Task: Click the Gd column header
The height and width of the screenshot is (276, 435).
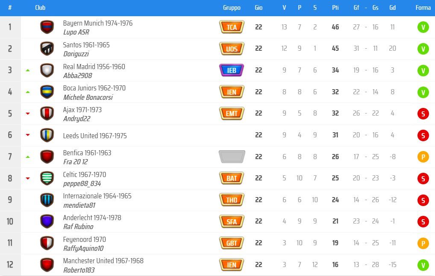Action: click(x=392, y=8)
